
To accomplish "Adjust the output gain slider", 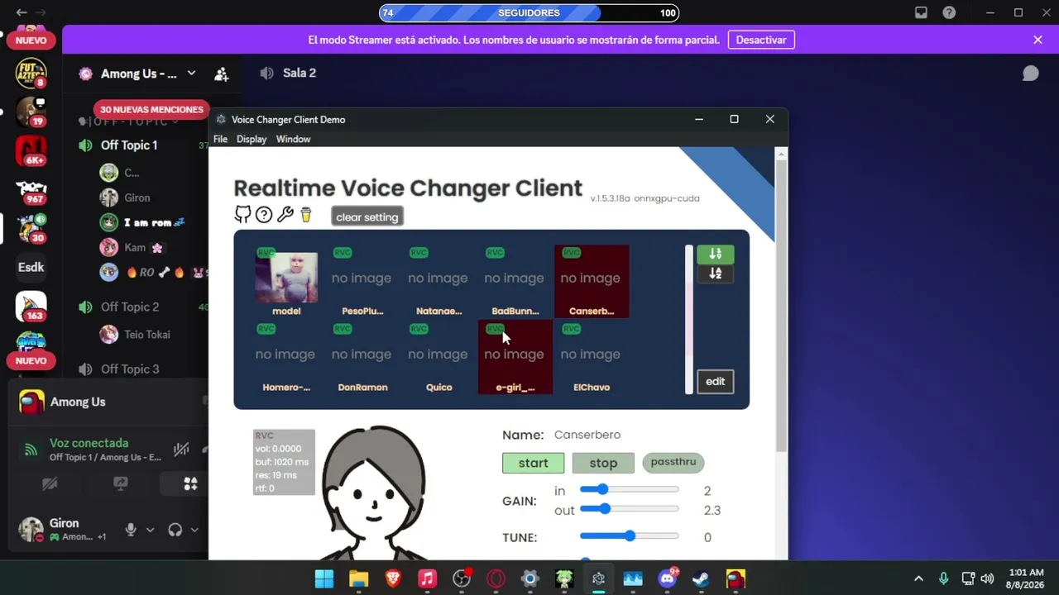I will click(x=629, y=509).
